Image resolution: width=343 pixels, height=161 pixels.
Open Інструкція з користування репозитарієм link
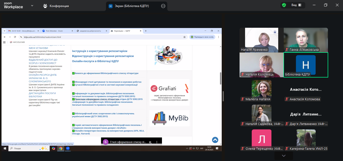click(x=99, y=51)
